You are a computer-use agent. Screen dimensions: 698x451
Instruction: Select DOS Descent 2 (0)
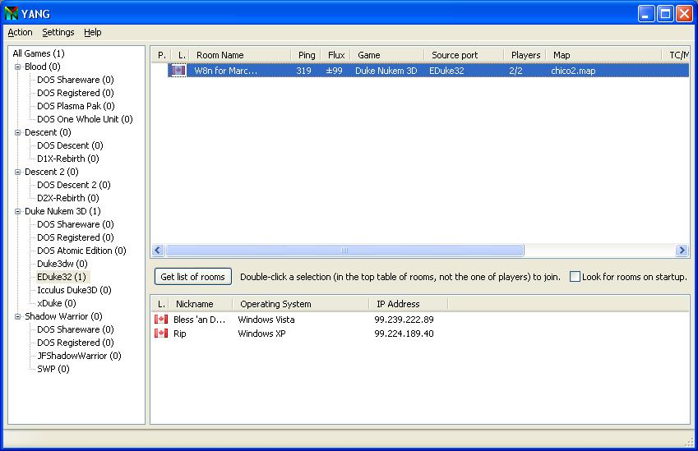(73, 185)
